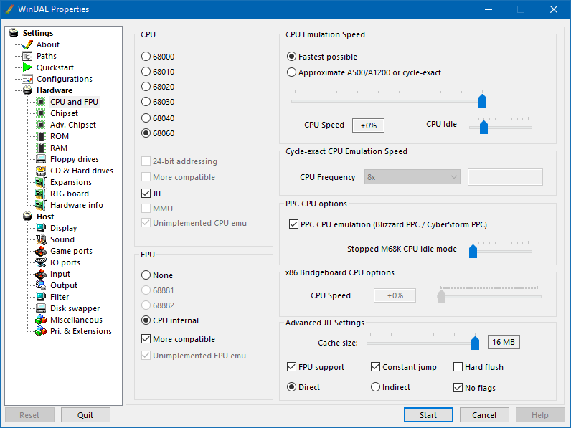Collapse the Host tree section
This screenshot has height=428, width=571.
coord(44,217)
